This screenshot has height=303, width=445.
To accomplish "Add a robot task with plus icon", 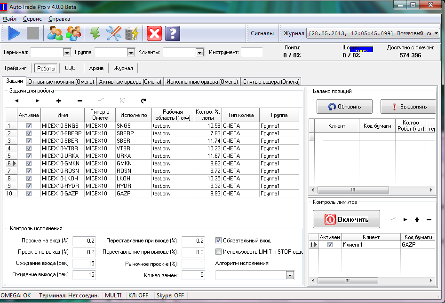I will 58,101.
